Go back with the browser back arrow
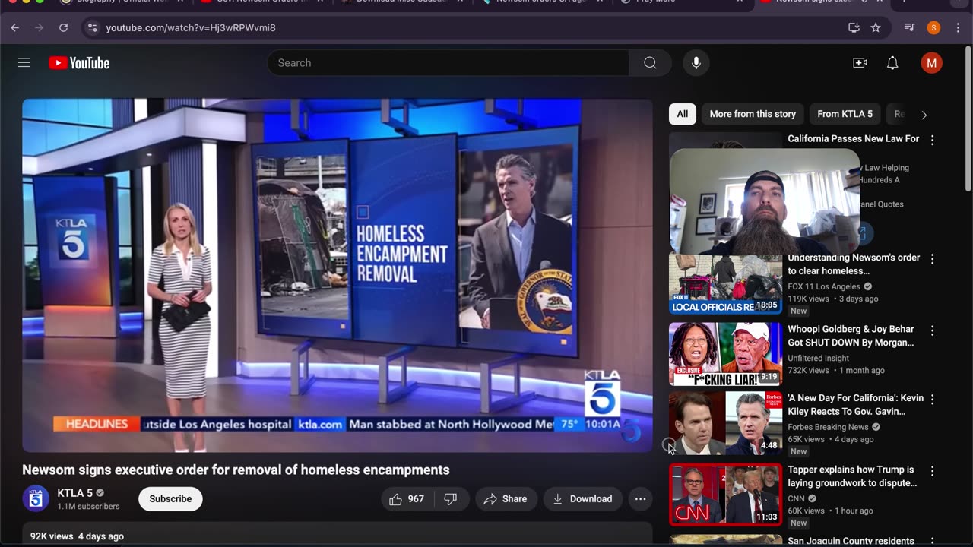 coord(15,27)
